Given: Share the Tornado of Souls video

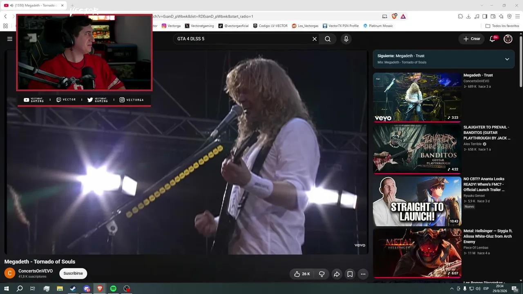Looking at the screenshot, I should 337,274.
